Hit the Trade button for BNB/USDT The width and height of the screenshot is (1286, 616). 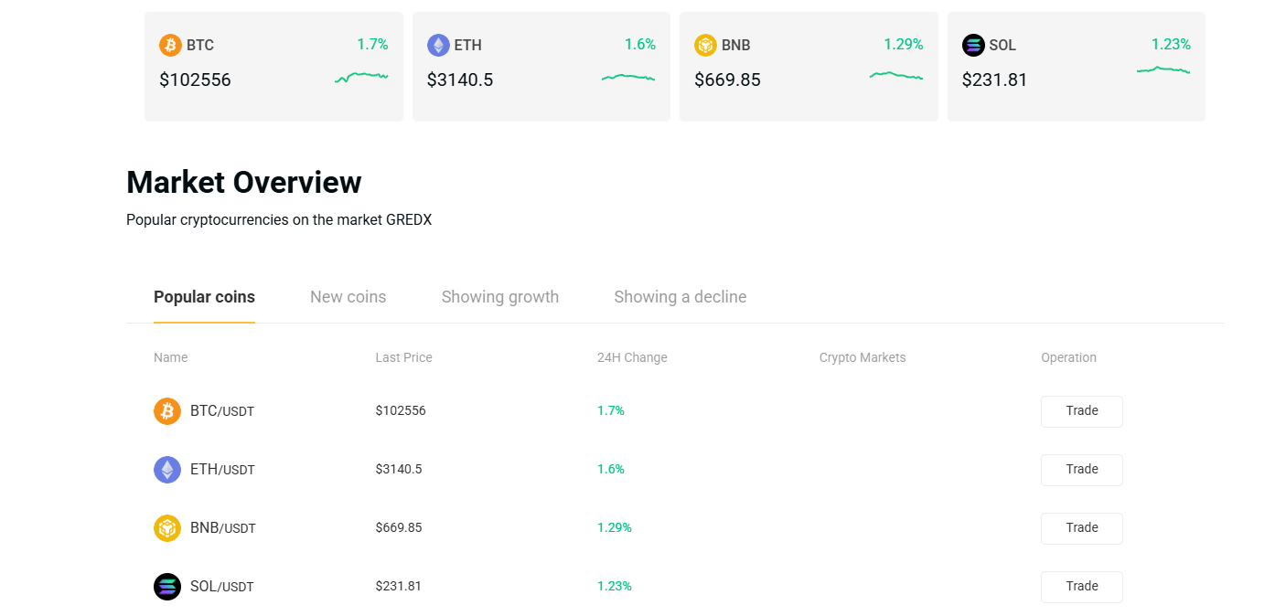click(x=1081, y=528)
